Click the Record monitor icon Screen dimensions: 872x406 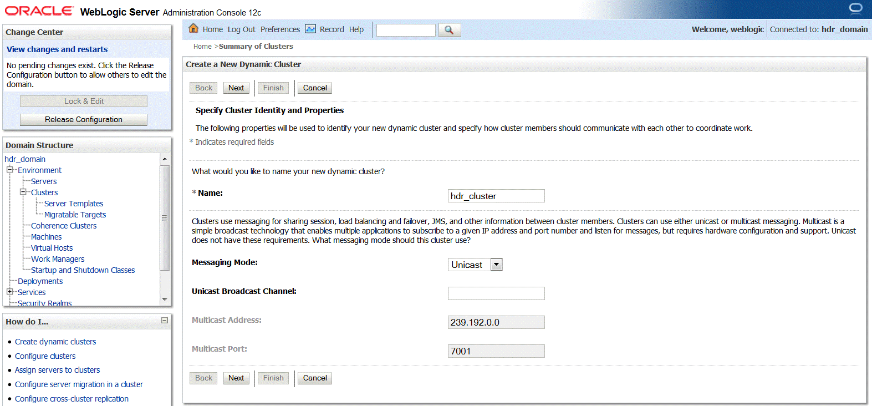coord(310,29)
